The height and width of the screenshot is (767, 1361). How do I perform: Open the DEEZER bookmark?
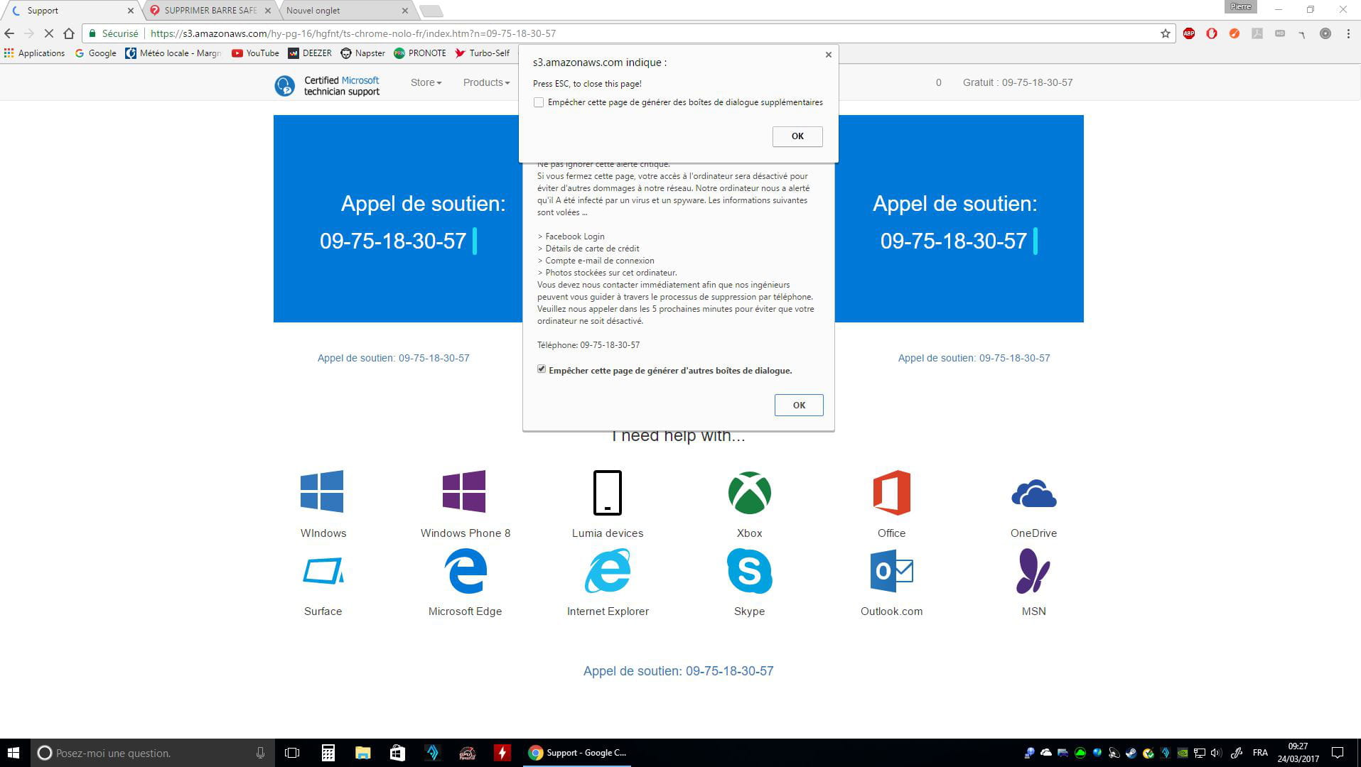(x=310, y=53)
